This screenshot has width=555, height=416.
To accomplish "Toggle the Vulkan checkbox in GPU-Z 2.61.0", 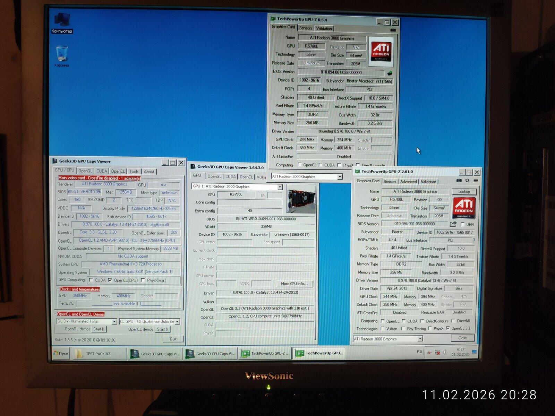I will click(383, 329).
